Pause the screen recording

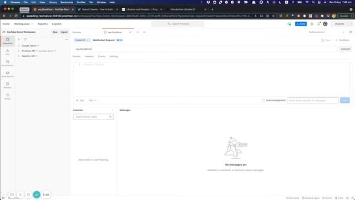(28, 194)
